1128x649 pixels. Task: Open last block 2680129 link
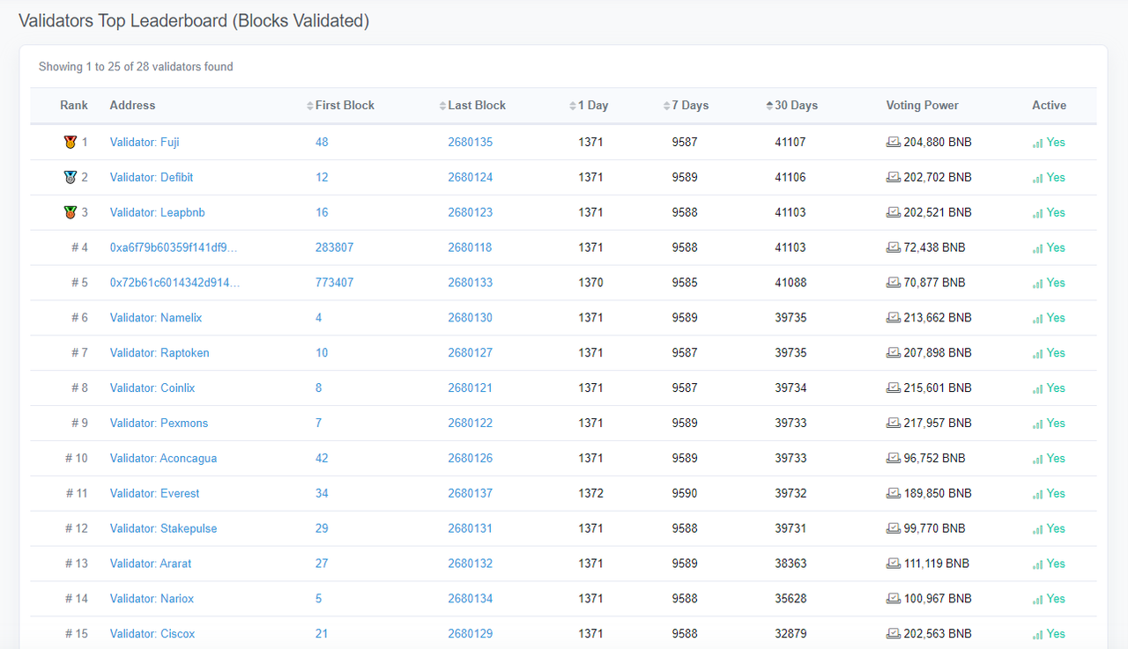[x=471, y=634]
